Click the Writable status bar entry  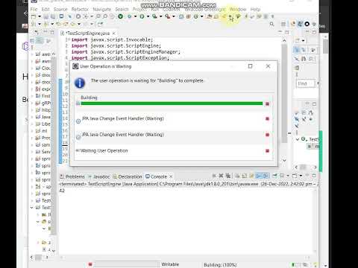point(170,264)
